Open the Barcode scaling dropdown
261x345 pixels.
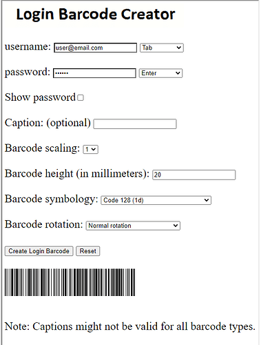click(91, 149)
